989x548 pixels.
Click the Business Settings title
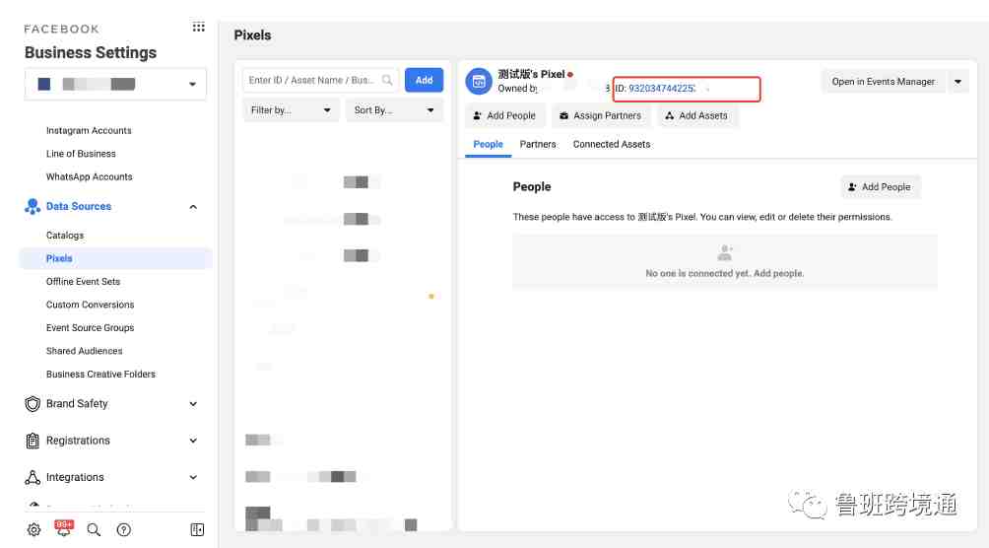pyautogui.click(x=91, y=52)
